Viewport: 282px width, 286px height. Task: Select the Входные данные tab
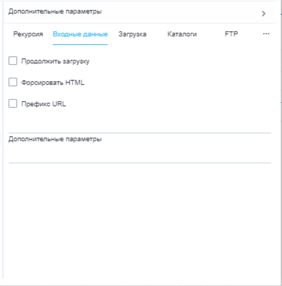click(x=80, y=34)
